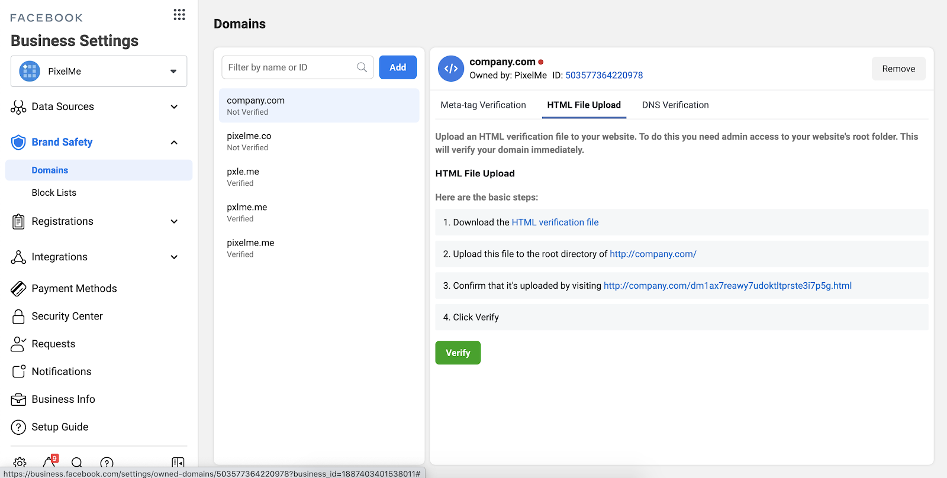Click the Requests person icon
This screenshot has width=947, height=478.
[x=18, y=344]
